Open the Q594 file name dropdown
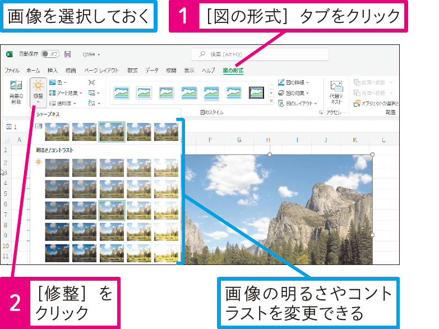Image resolution: width=439 pixels, height=329 pixels. click(x=91, y=54)
